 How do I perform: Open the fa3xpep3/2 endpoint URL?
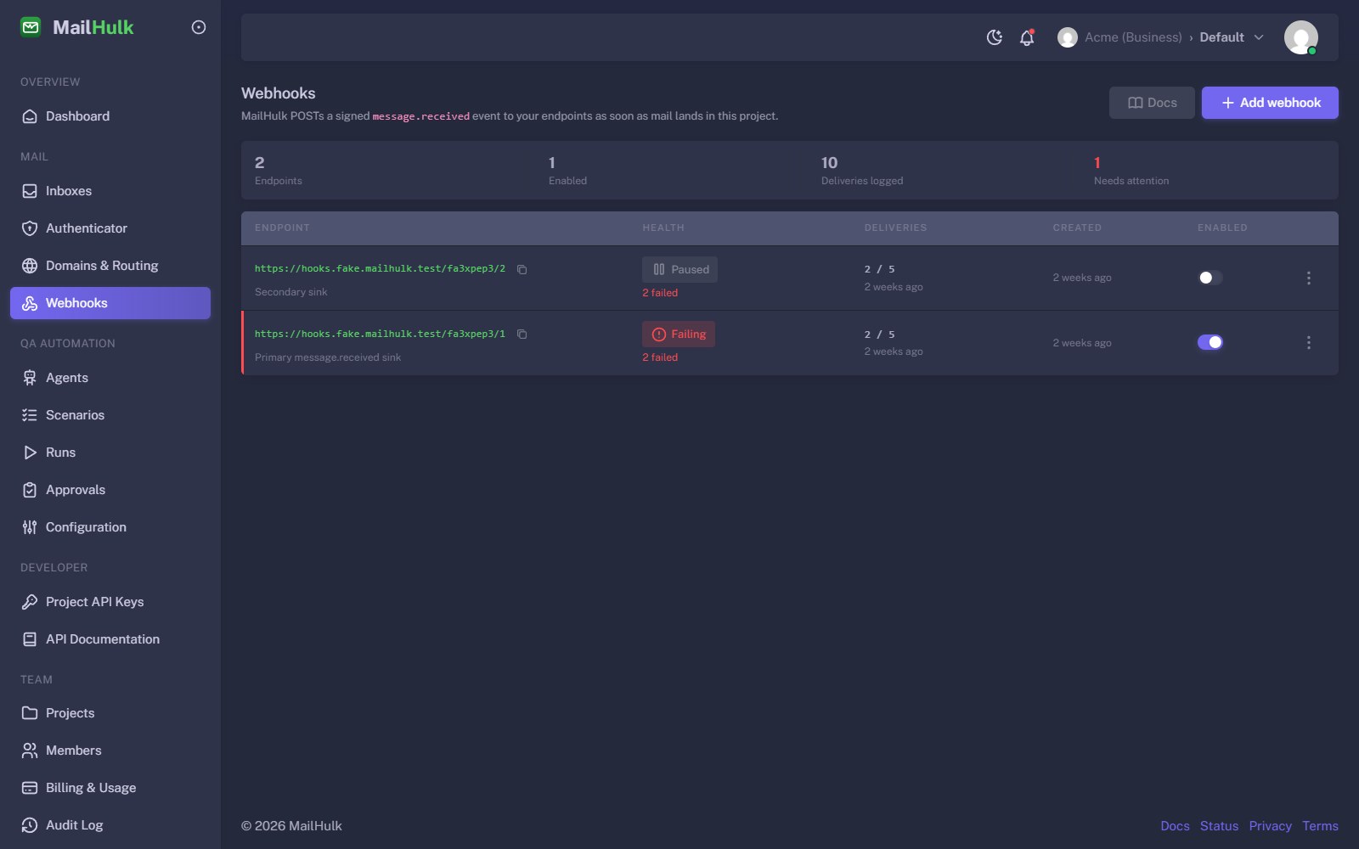[380, 268]
